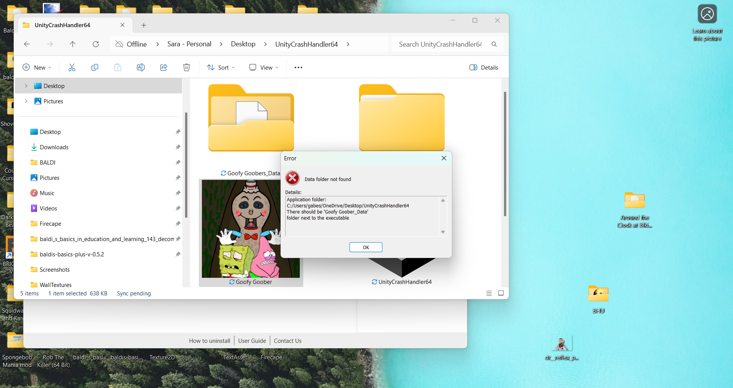Click the Paste clipboard icon
Image resolution: width=733 pixels, height=388 pixels.
[118, 67]
